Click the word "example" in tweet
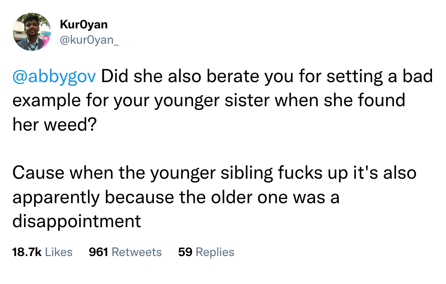446x284 pixels. (x=47, y=101)
